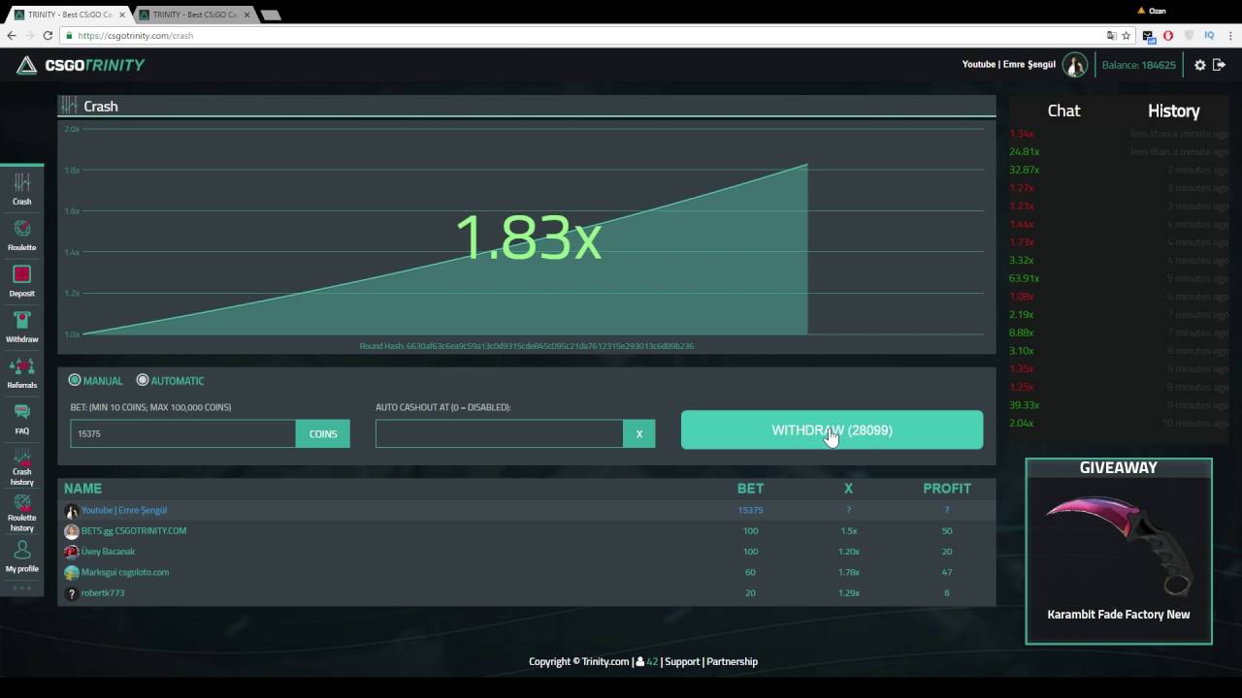1242x698 pixels.
Task: Switch to the Chat tab
Action: 1063,111
